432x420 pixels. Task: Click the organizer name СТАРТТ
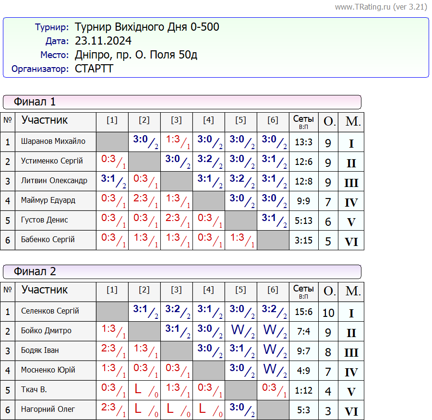tap(94, 69)
